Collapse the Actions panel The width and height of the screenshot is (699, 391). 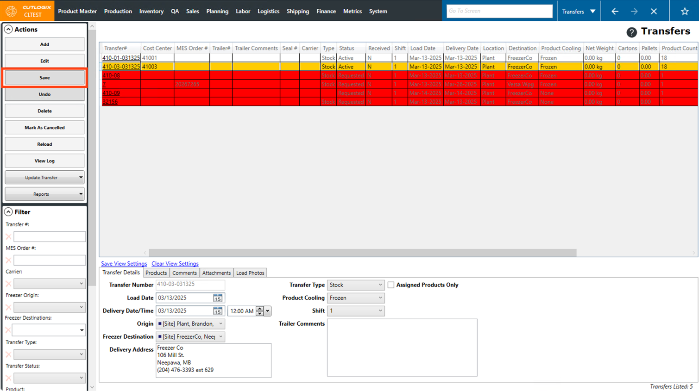8,29
